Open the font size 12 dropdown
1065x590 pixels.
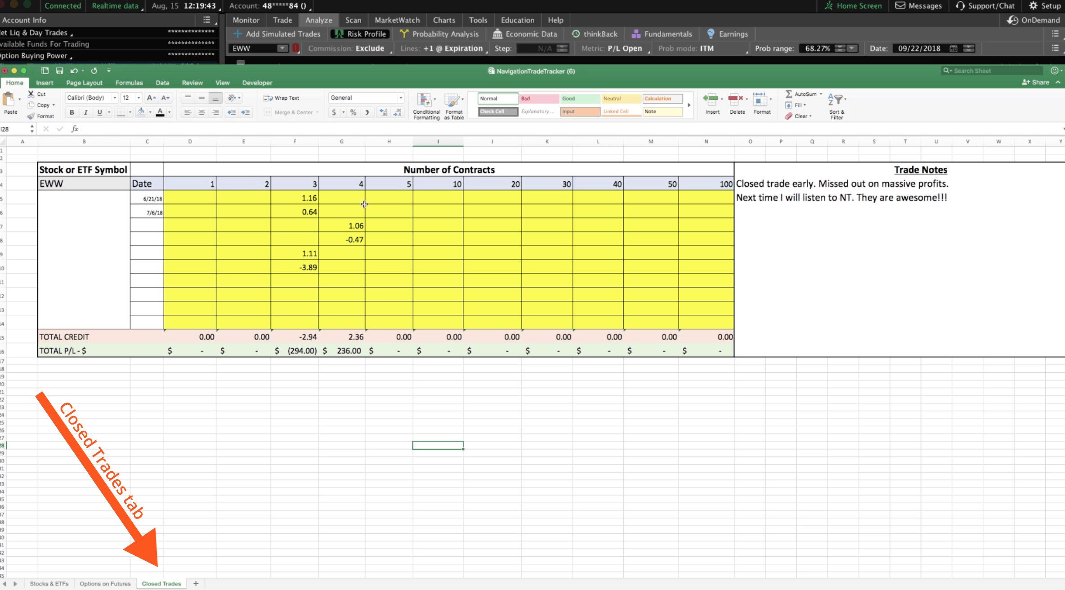pos(139,98)
